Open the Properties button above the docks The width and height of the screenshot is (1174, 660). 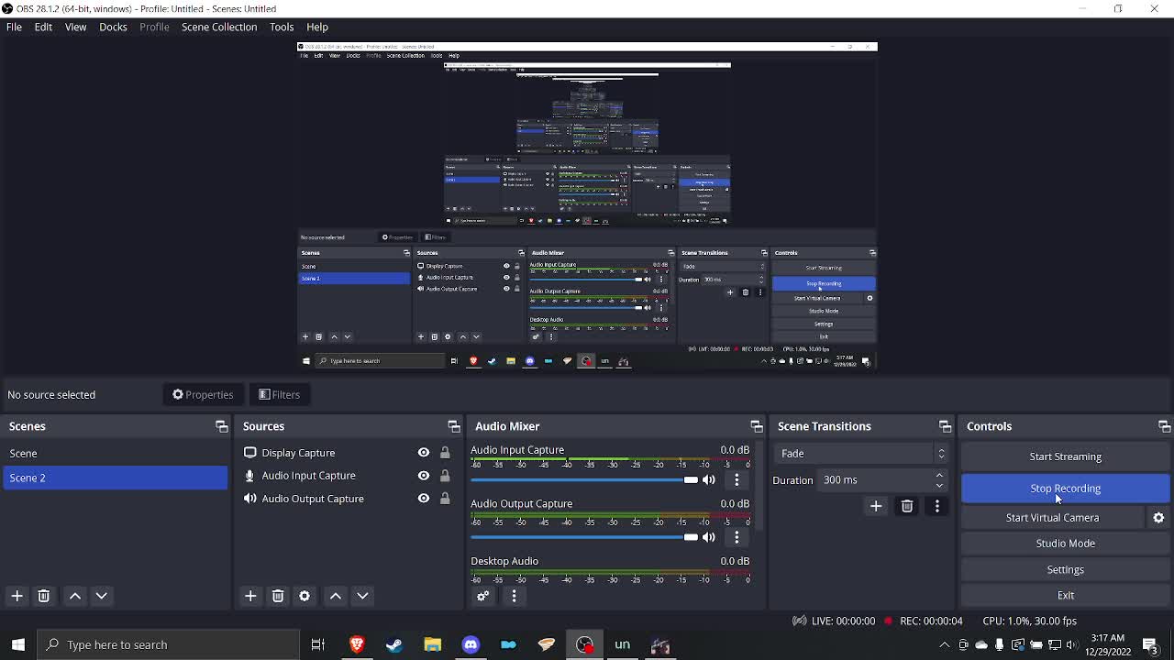203,394
